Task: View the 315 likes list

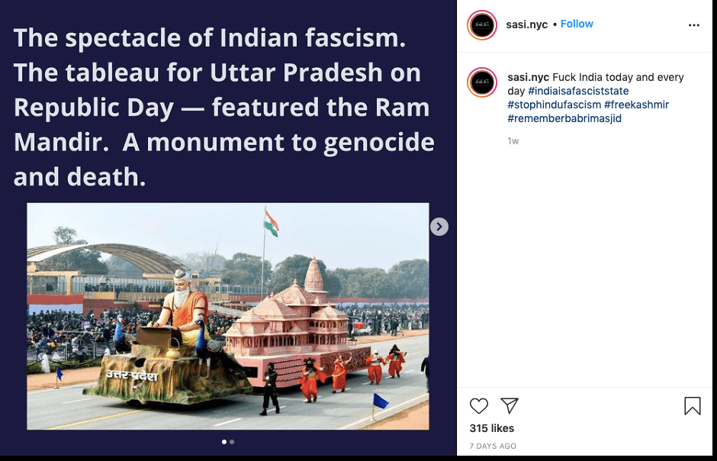Action: 492,428
